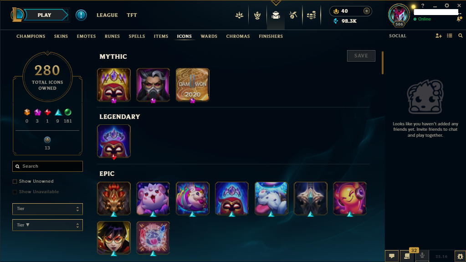Viewport: 466px width, 262px height.
Task: Click the PLAY button
Action: tap(45, 15)
